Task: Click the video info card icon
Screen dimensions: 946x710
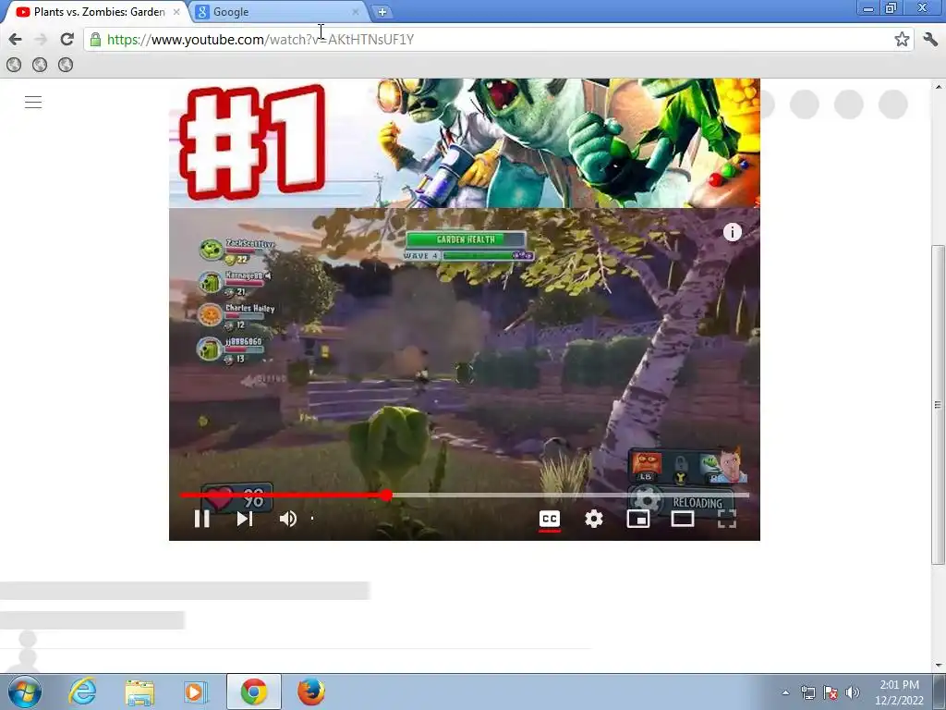Action: point(733,232)
